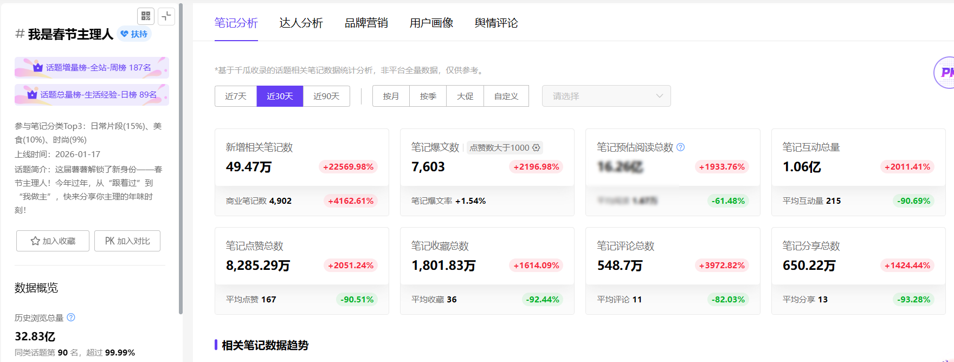Open the 话题总量榜-生活经验-日榜 ranking banner
954x362 pixels.
pos(92,94)
